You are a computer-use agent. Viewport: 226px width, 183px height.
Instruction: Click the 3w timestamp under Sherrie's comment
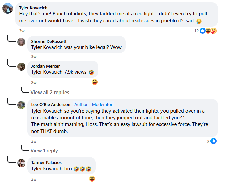coord(34,56)
